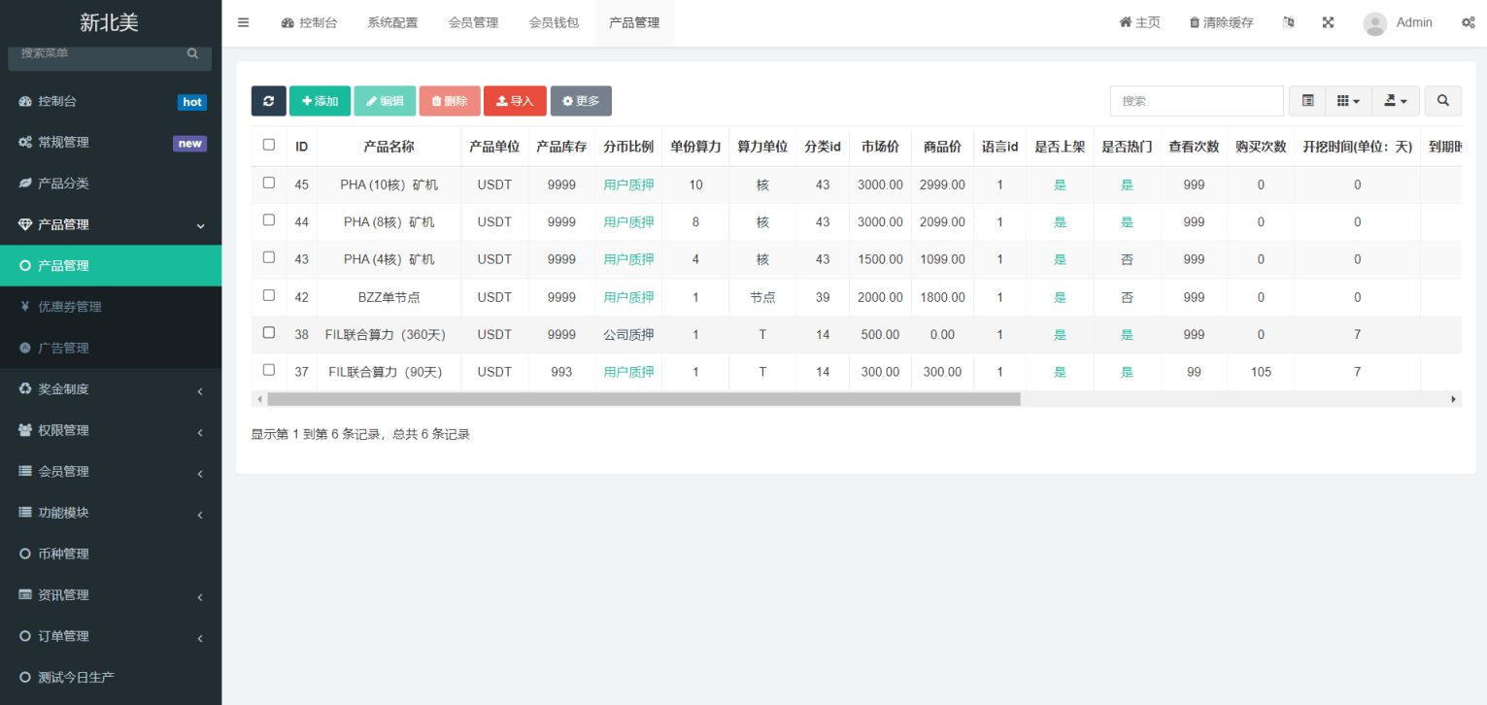Click the 添加 button to add a product
Screen dimensions: 1487x705
tap(320, 100)
